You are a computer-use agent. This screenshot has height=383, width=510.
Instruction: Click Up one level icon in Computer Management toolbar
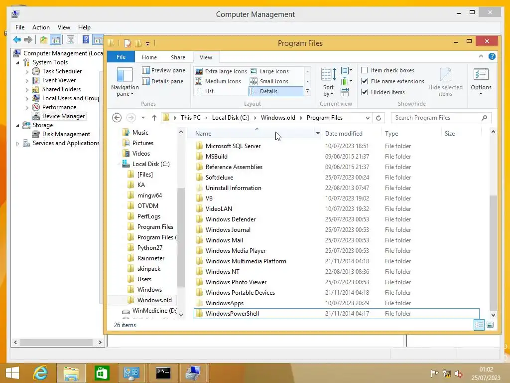pos(44,40)
